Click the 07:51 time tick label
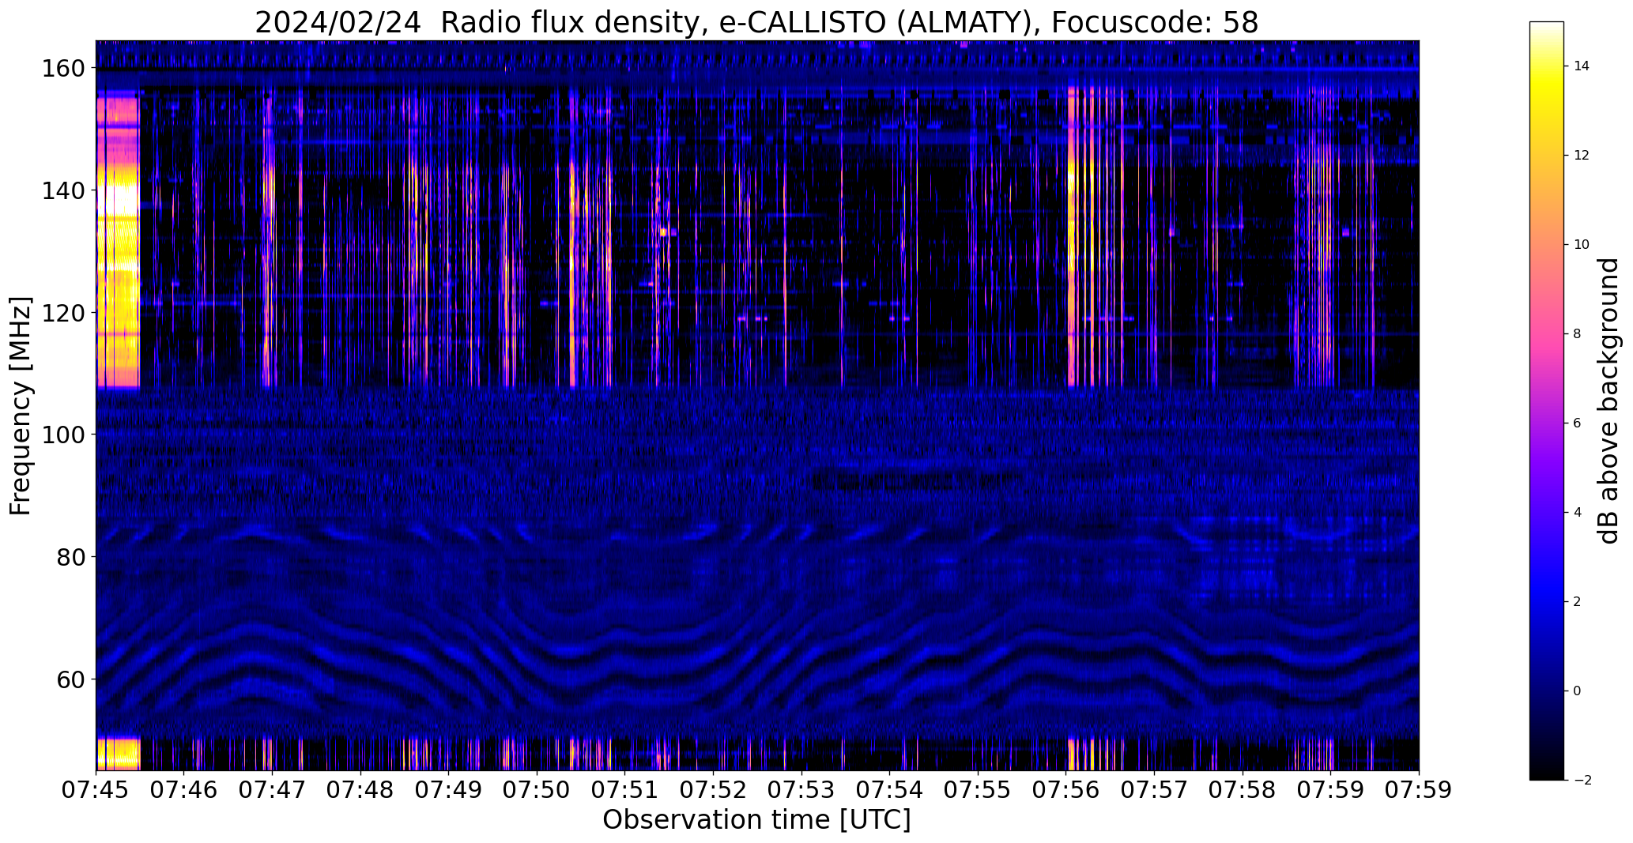 click(625, 790)
